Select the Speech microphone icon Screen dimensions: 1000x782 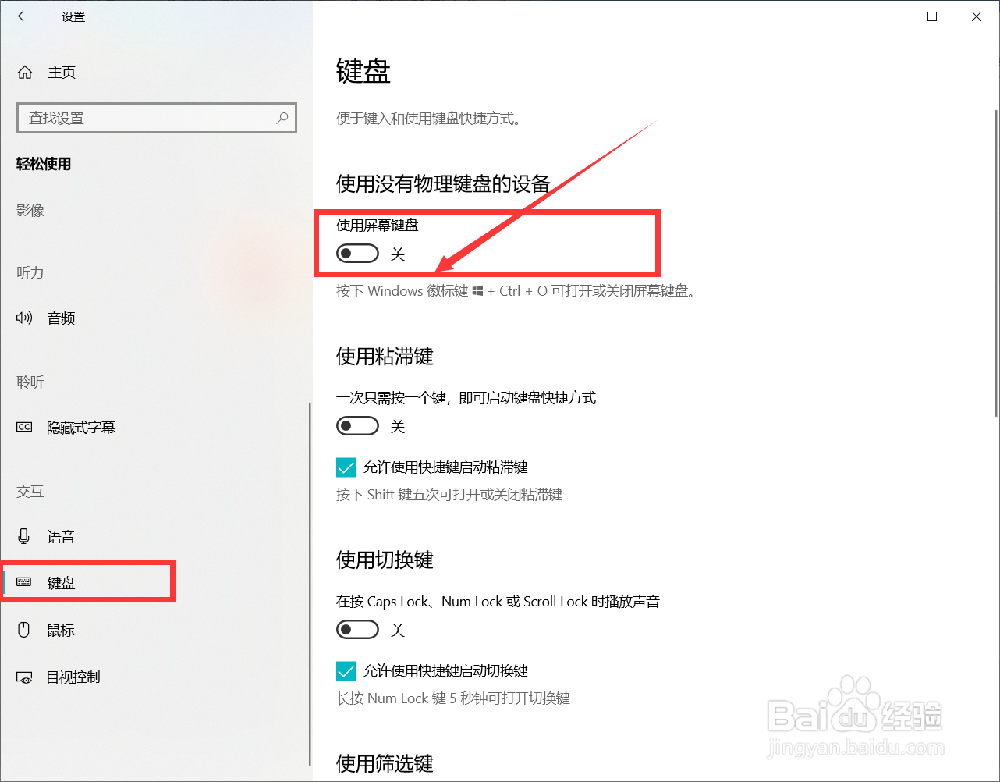[x=24, y=536]
